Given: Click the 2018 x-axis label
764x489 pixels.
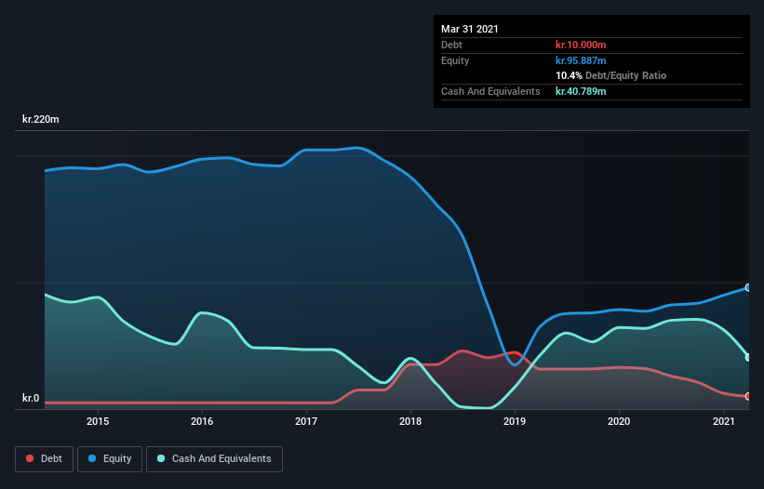Looking at the screenshot, I should click(x=410, y=421).
